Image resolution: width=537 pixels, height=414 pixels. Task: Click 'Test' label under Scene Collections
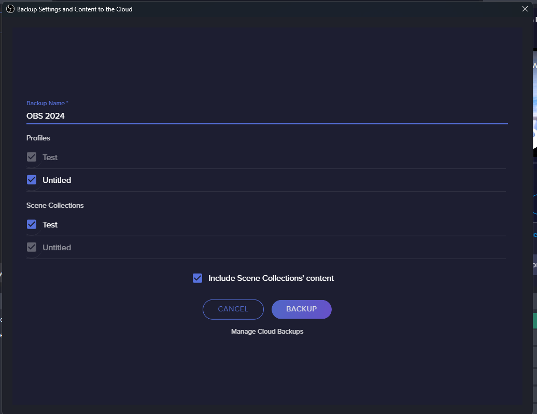point(50,225)
